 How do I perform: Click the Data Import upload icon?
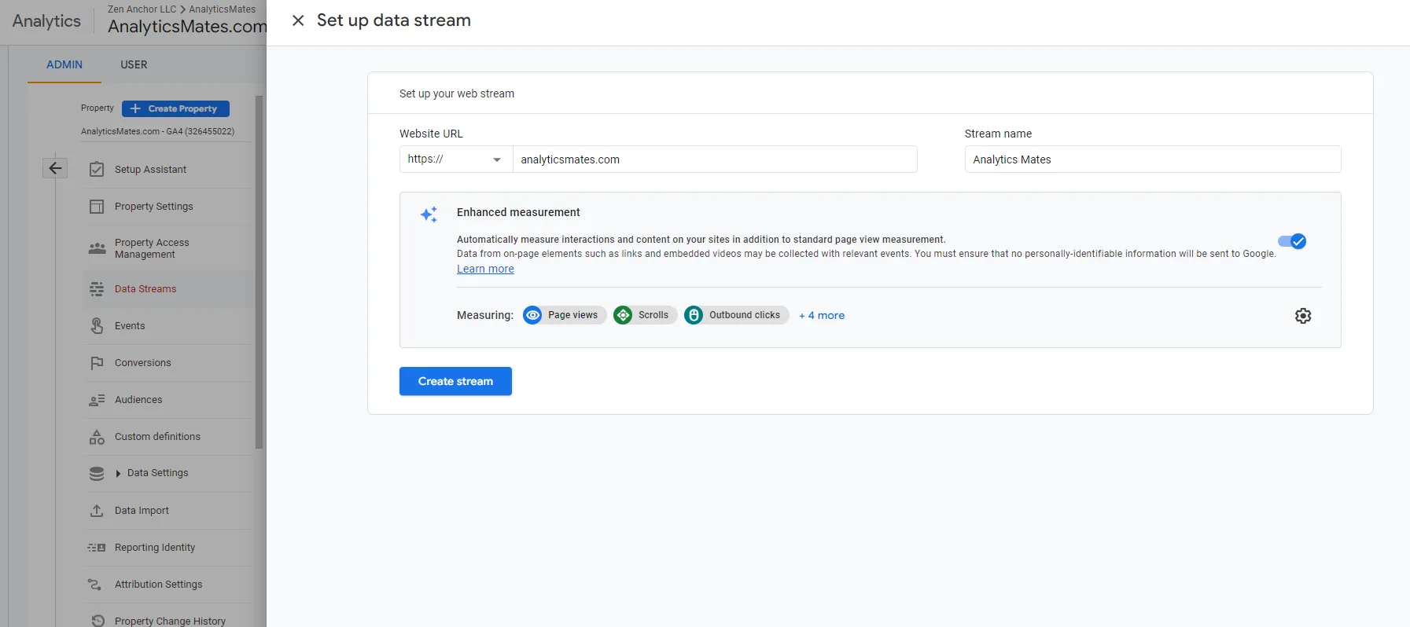(x=97, y=511)
